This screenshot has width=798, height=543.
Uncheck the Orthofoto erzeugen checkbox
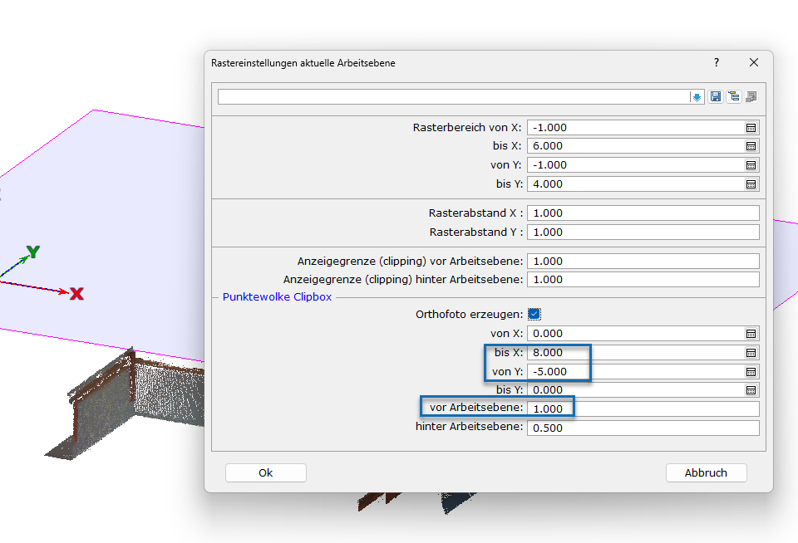pyautogui.click(x=534, y=314)
